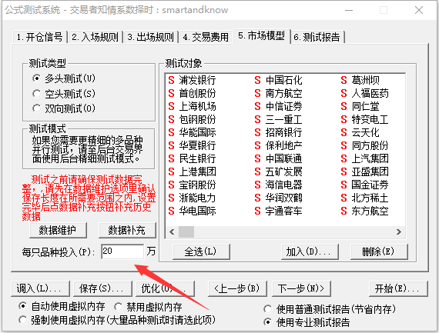Select 海信电器 stock entry

[x=279, y=185]
